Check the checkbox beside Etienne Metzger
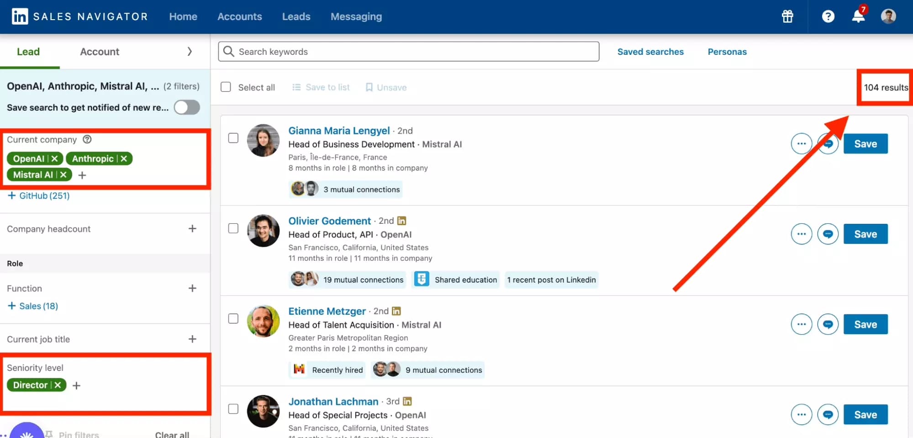913x438 pixels. coord(233,318)
